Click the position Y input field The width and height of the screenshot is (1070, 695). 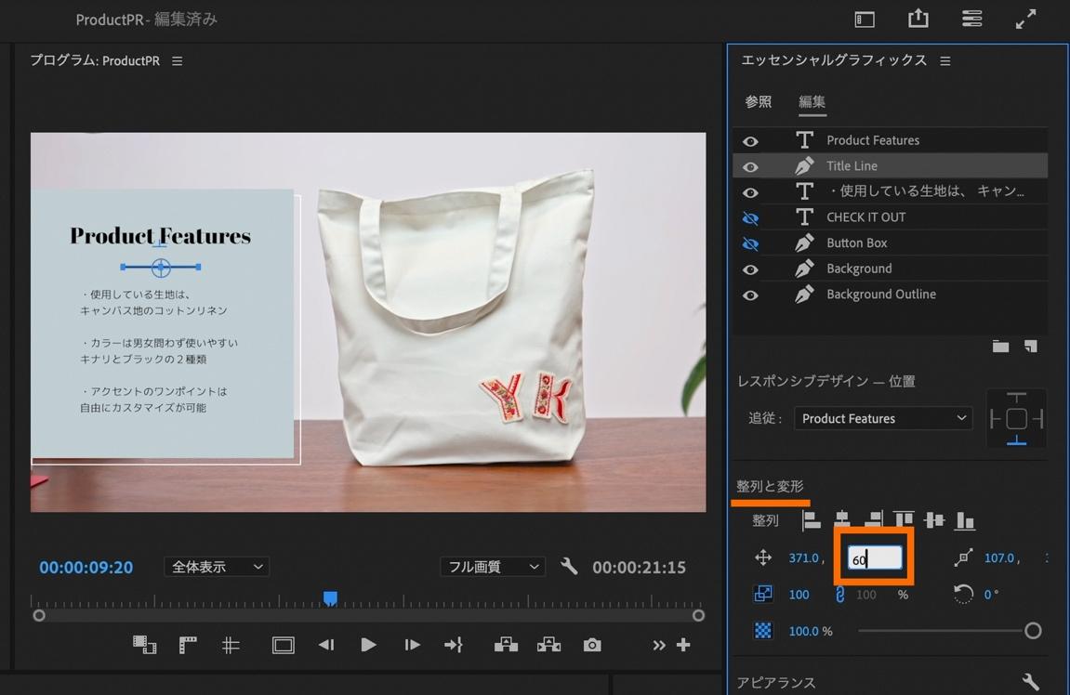[875, 558]
